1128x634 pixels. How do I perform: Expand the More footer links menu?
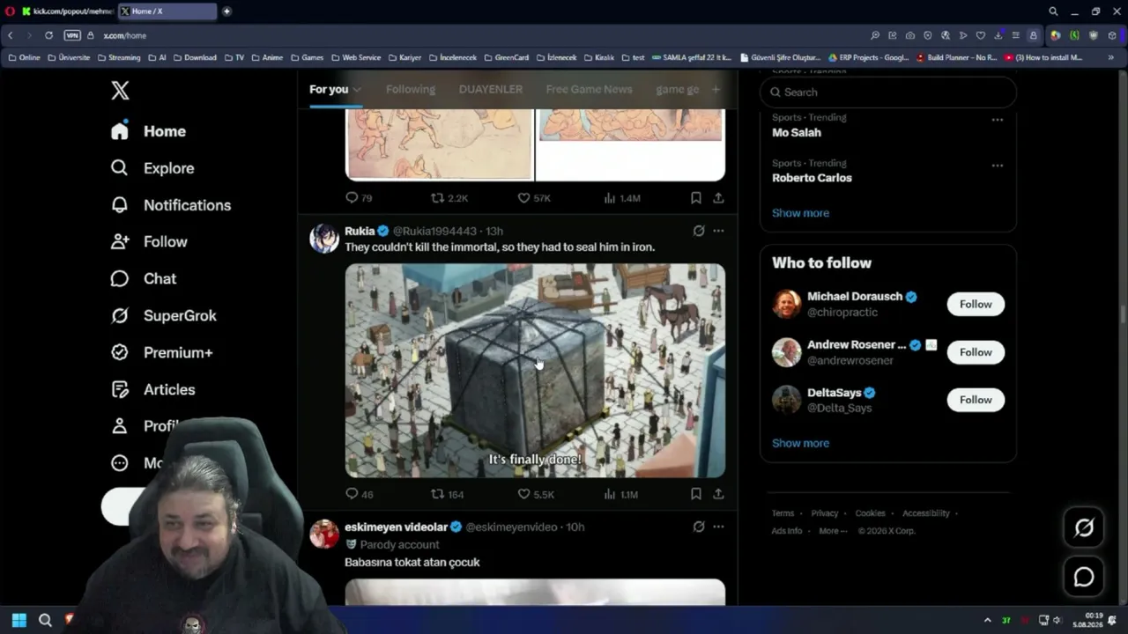[833, 531]
